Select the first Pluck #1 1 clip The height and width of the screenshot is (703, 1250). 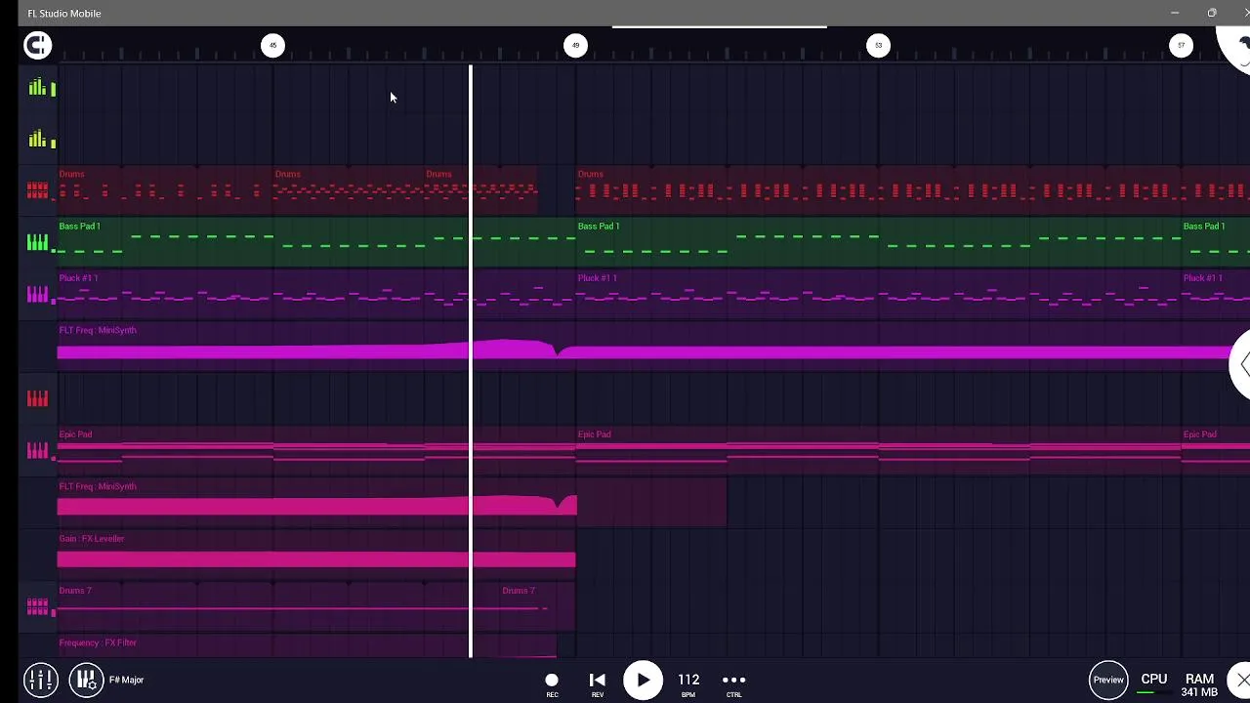pyautogui.click(x=316, y=295)
